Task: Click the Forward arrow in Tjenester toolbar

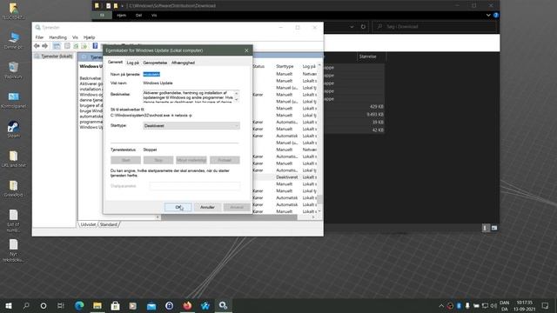Action: 44,46
